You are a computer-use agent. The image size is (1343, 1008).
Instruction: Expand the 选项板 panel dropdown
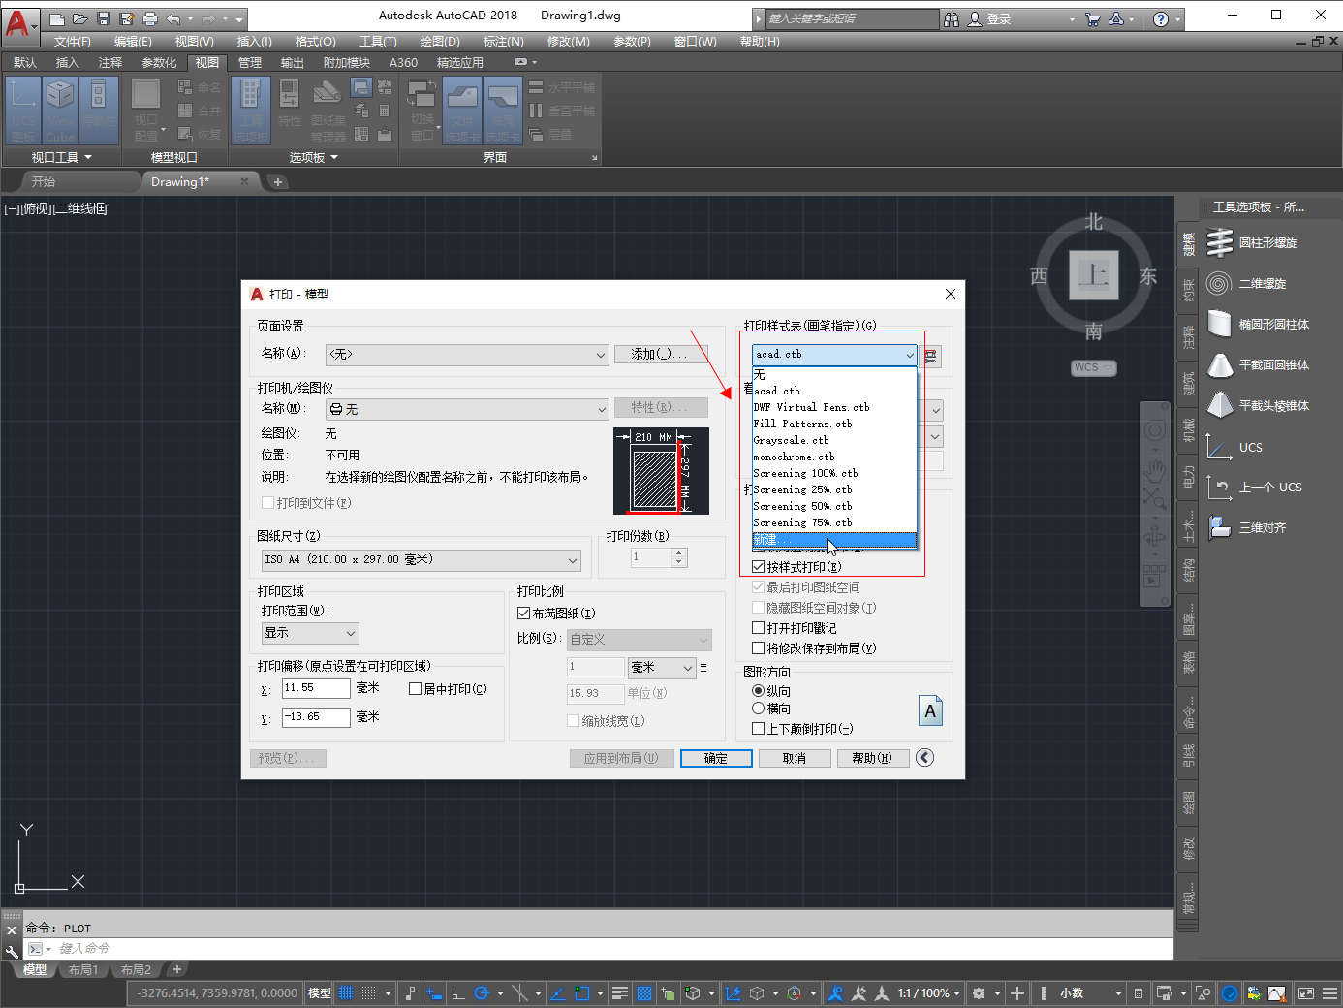(x=314, y=157)
